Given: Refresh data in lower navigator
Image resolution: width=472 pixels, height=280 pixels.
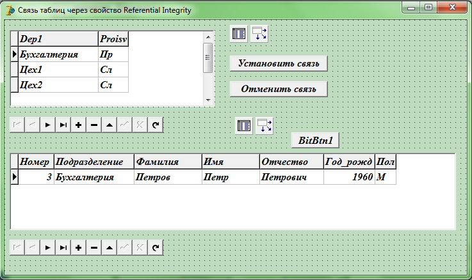Looking at the screenshot, I should click(x=156, y=247).
